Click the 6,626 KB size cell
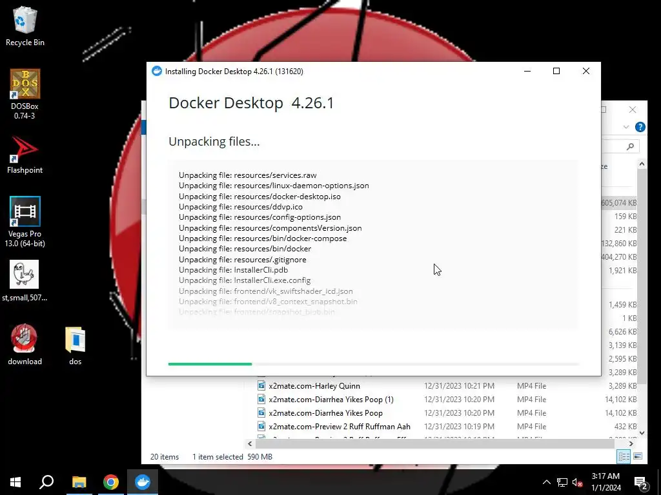The width and height of the screenshot is (661, 495). pos(622,332)
